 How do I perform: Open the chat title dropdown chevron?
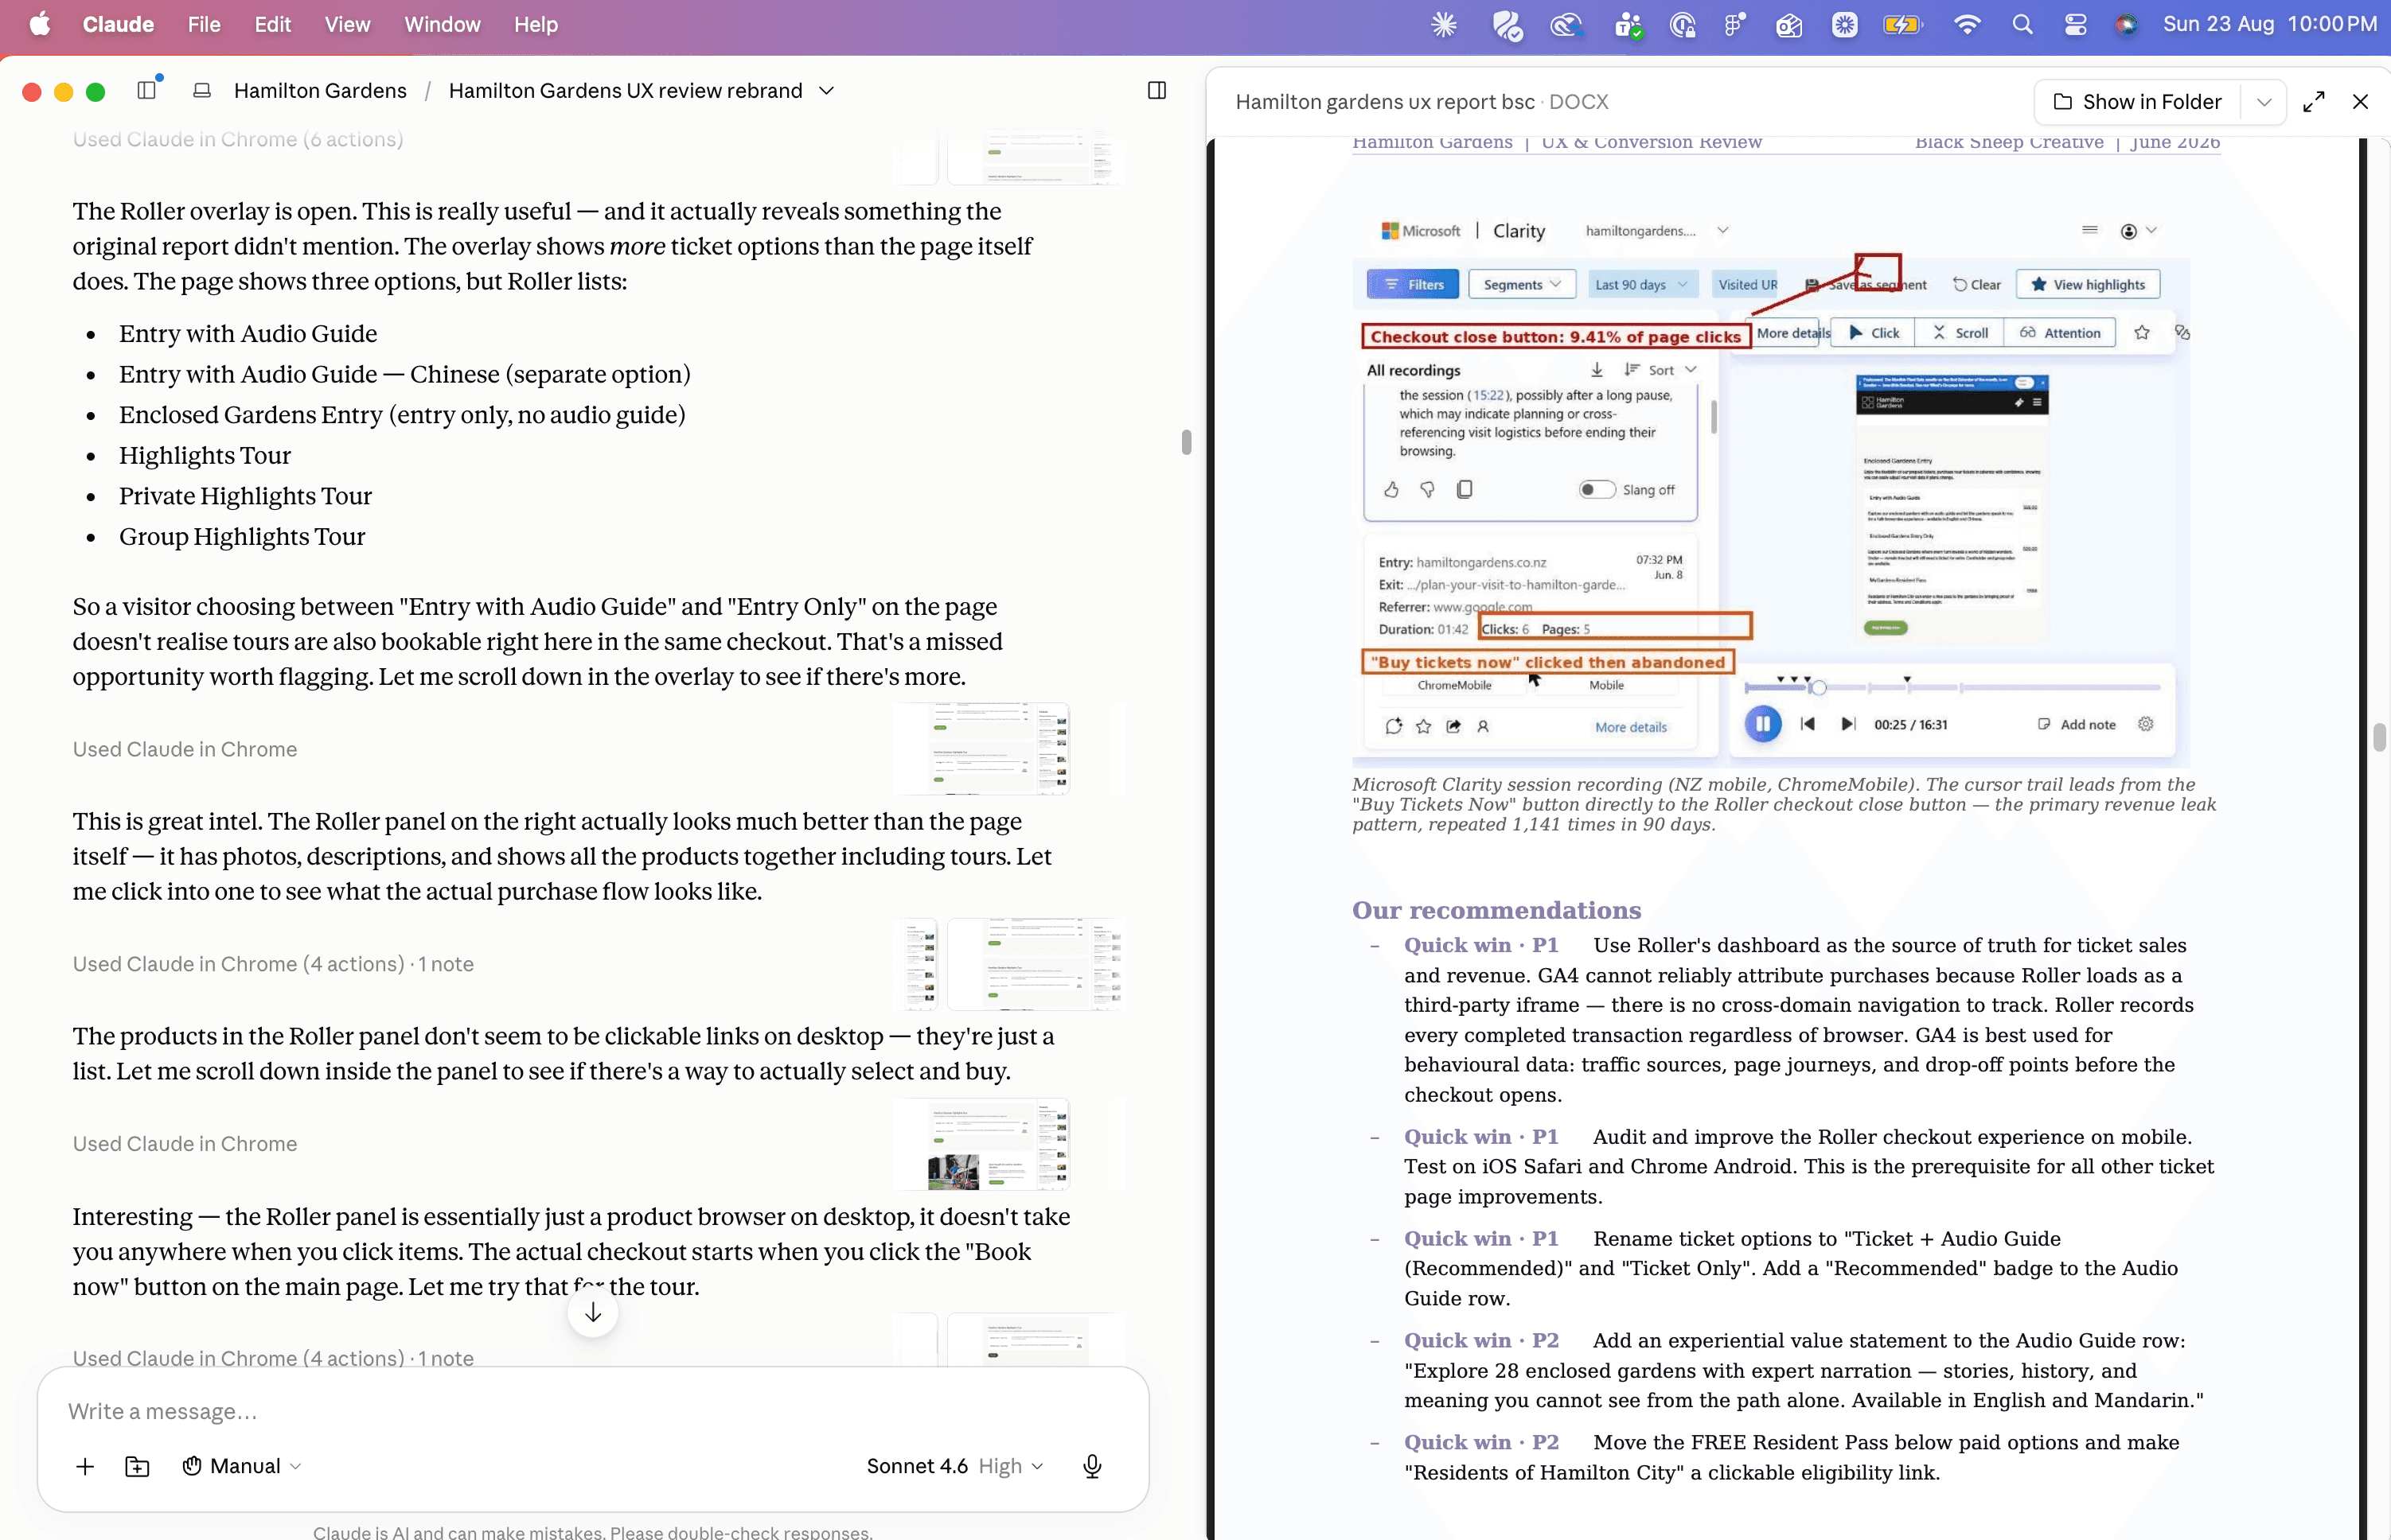click(x=826, y=91)
